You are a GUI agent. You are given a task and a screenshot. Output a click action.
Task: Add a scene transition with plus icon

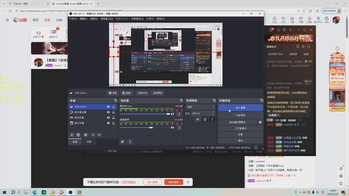coord(198,119)
